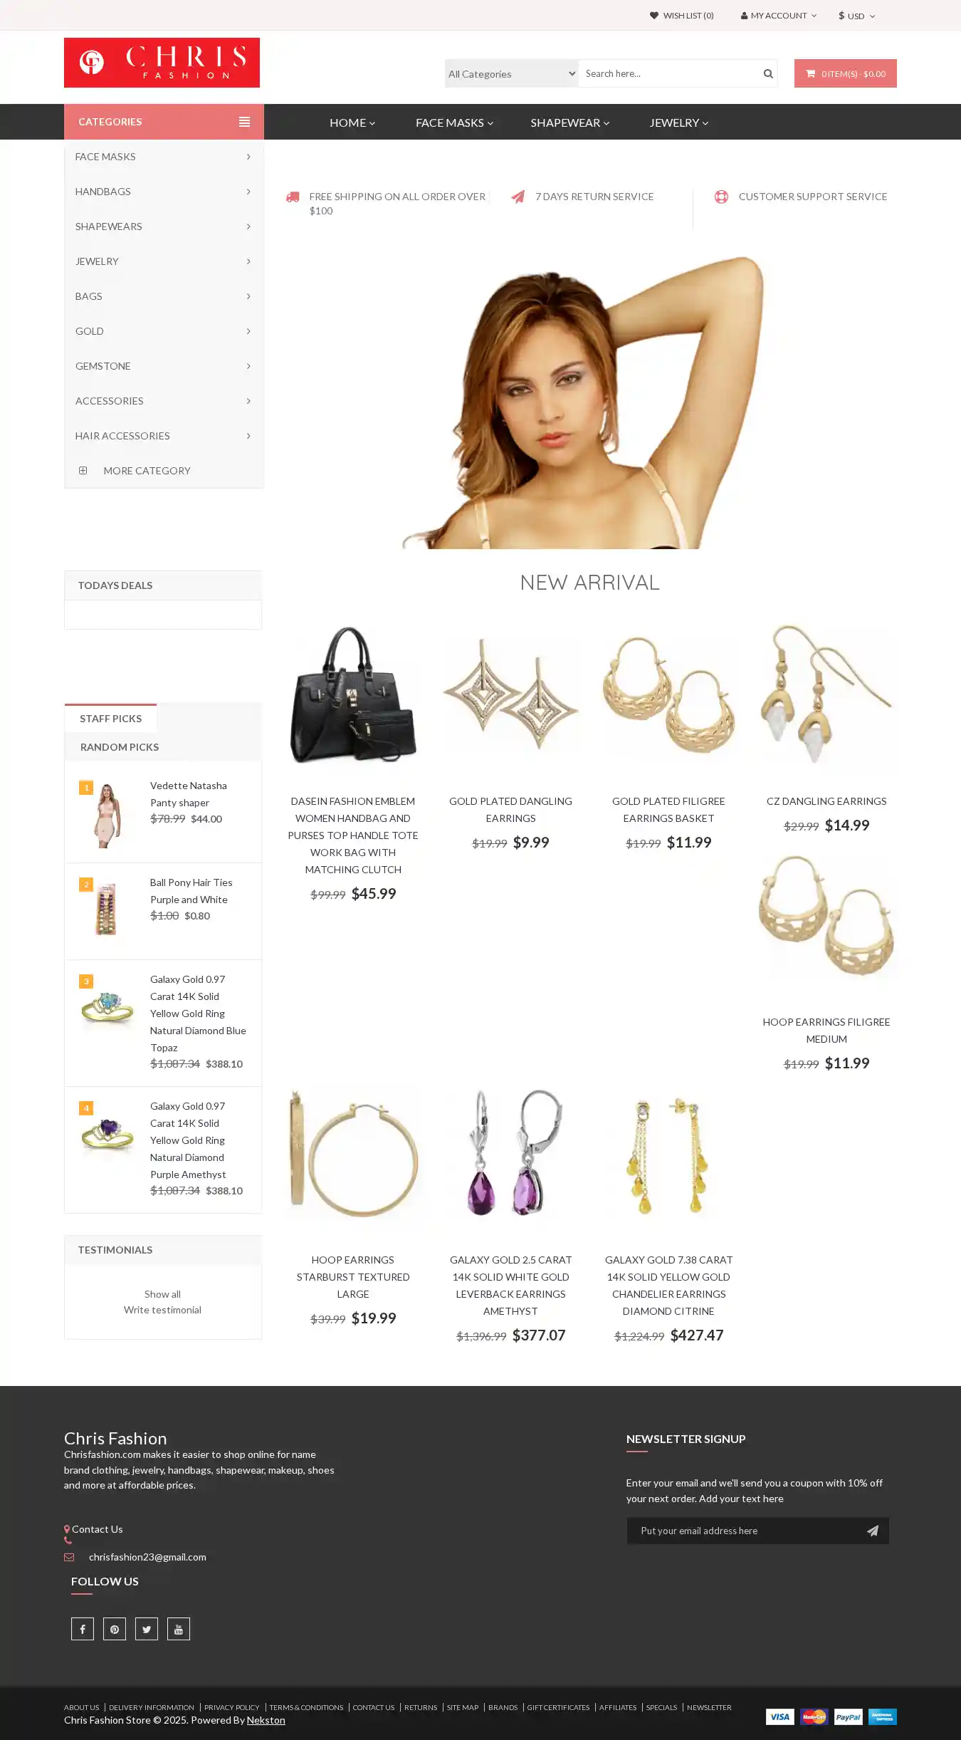Click the Categories hamburger menu icon
The width and height of the screenshot is (961, 1740).
[244, 122]
